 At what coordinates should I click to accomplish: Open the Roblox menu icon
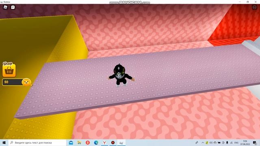(5, 7)
